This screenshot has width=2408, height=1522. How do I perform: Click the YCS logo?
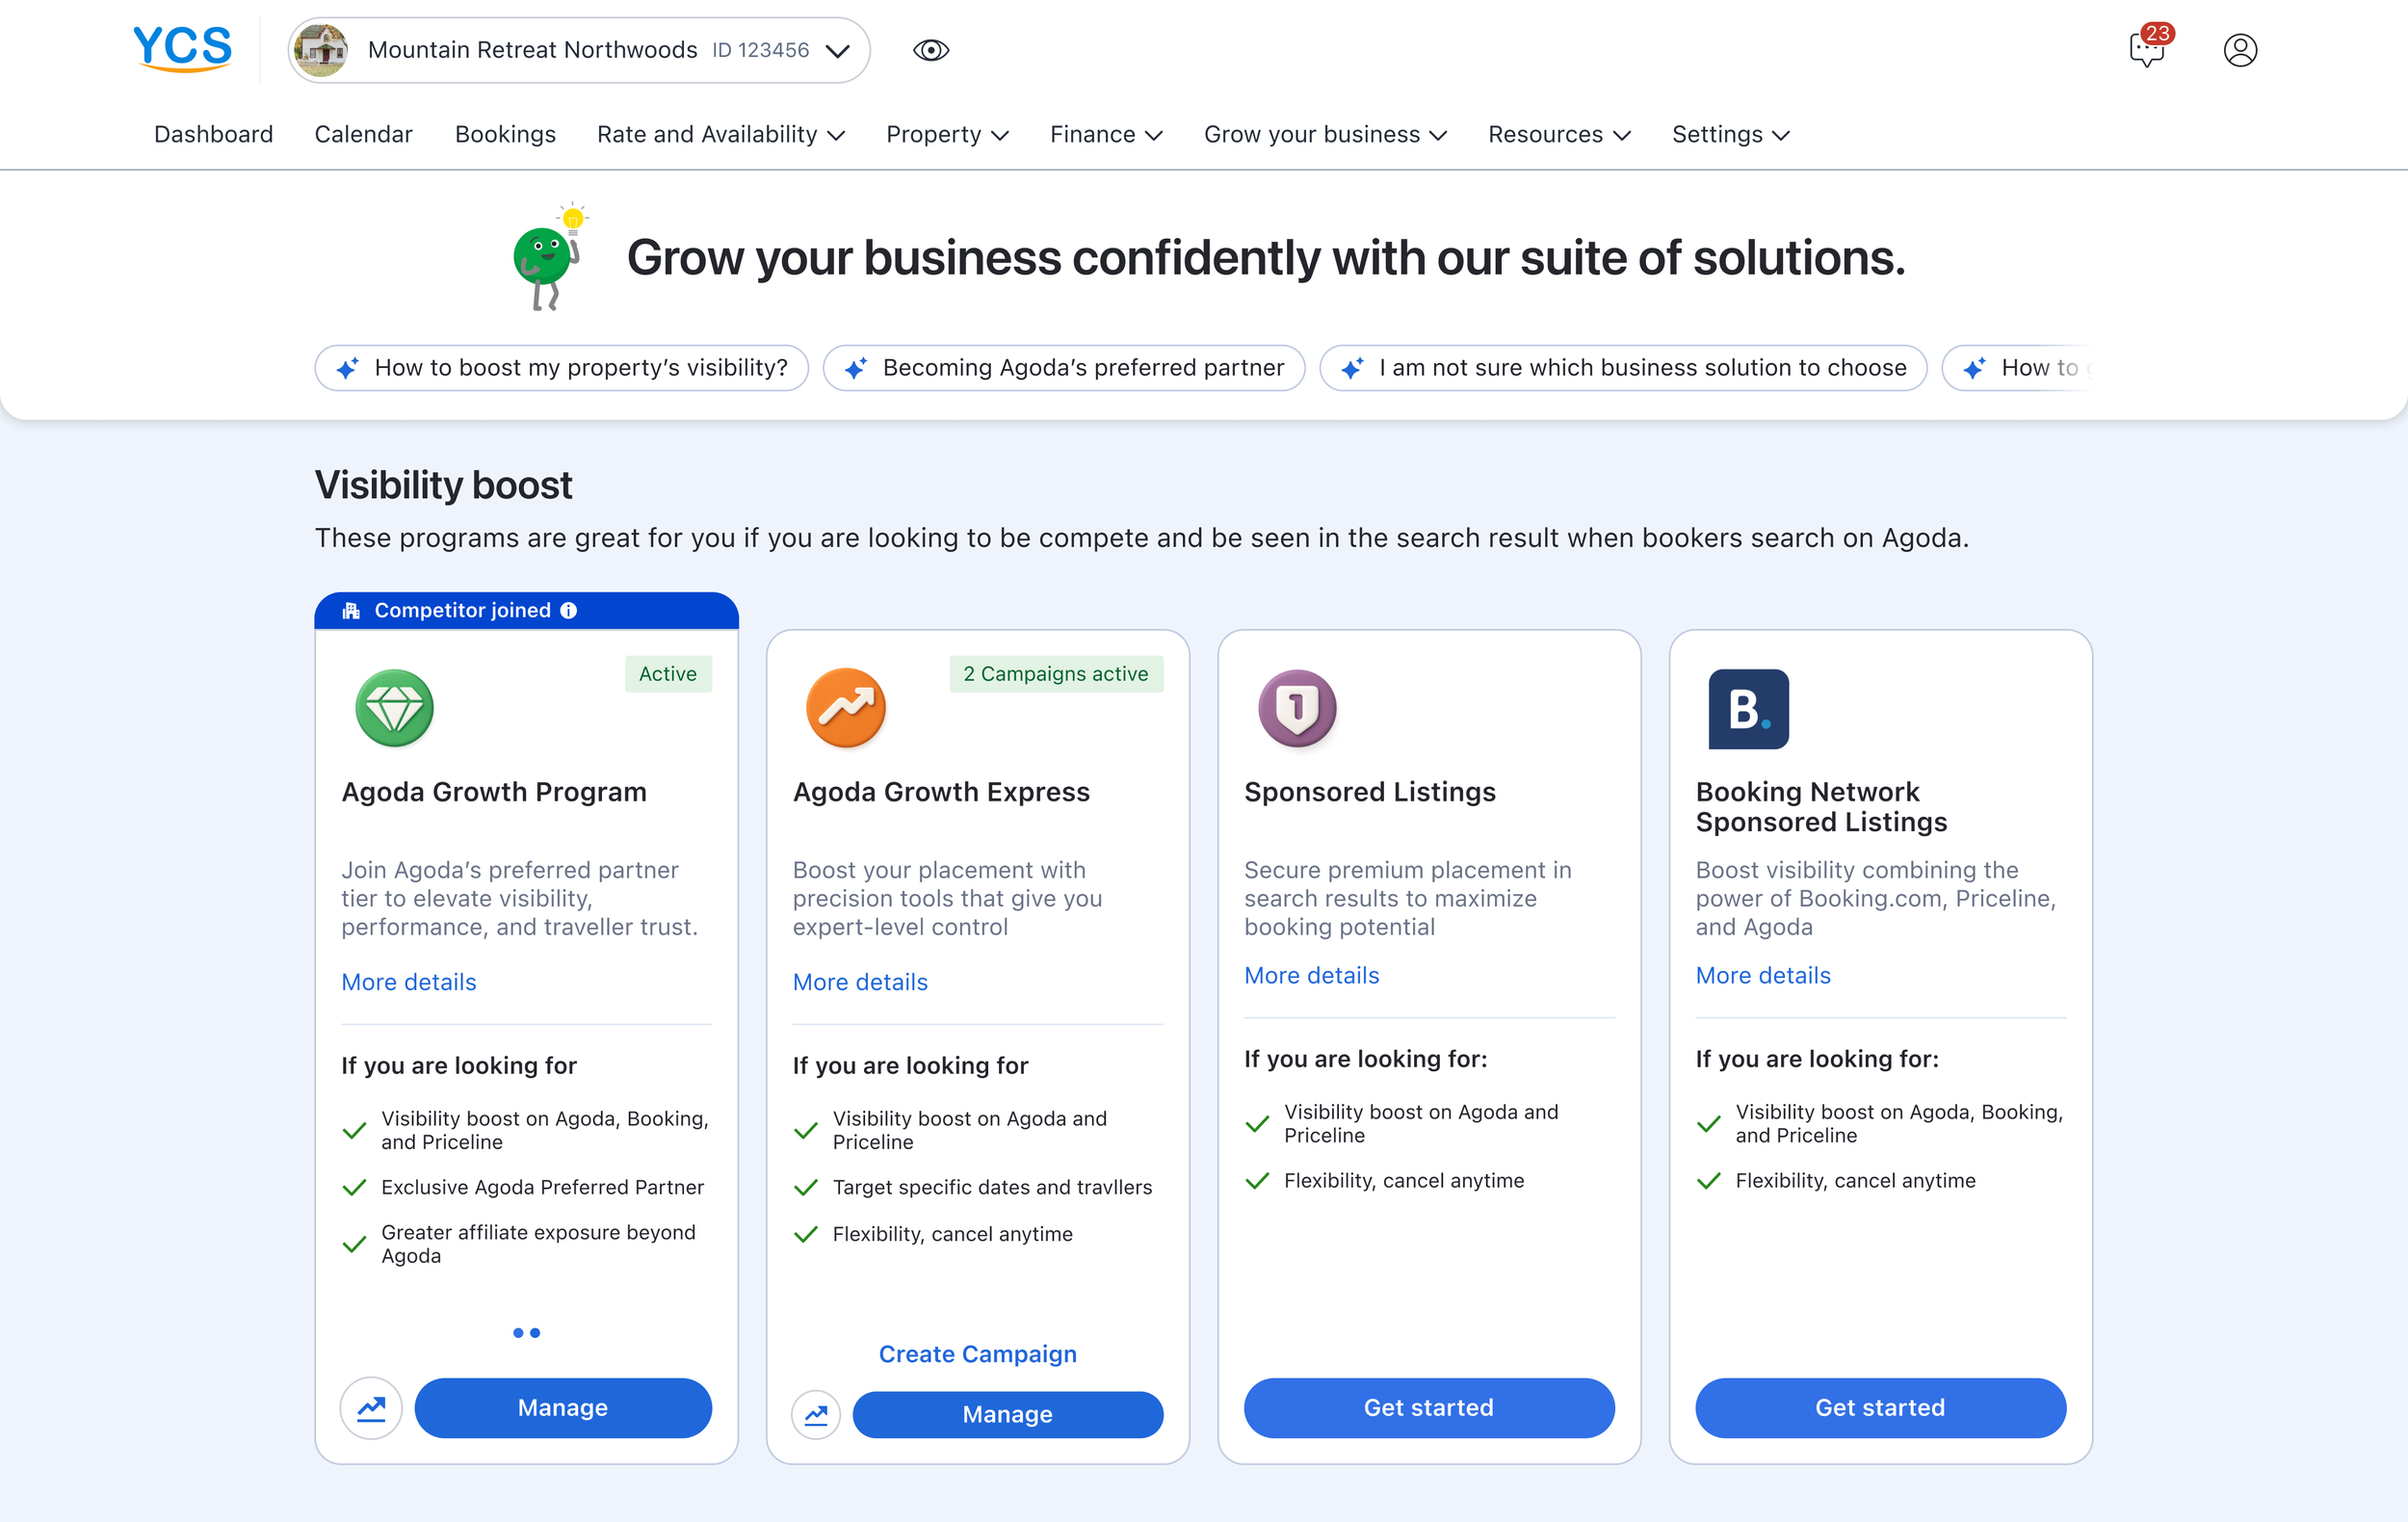(x=182, y=48)
